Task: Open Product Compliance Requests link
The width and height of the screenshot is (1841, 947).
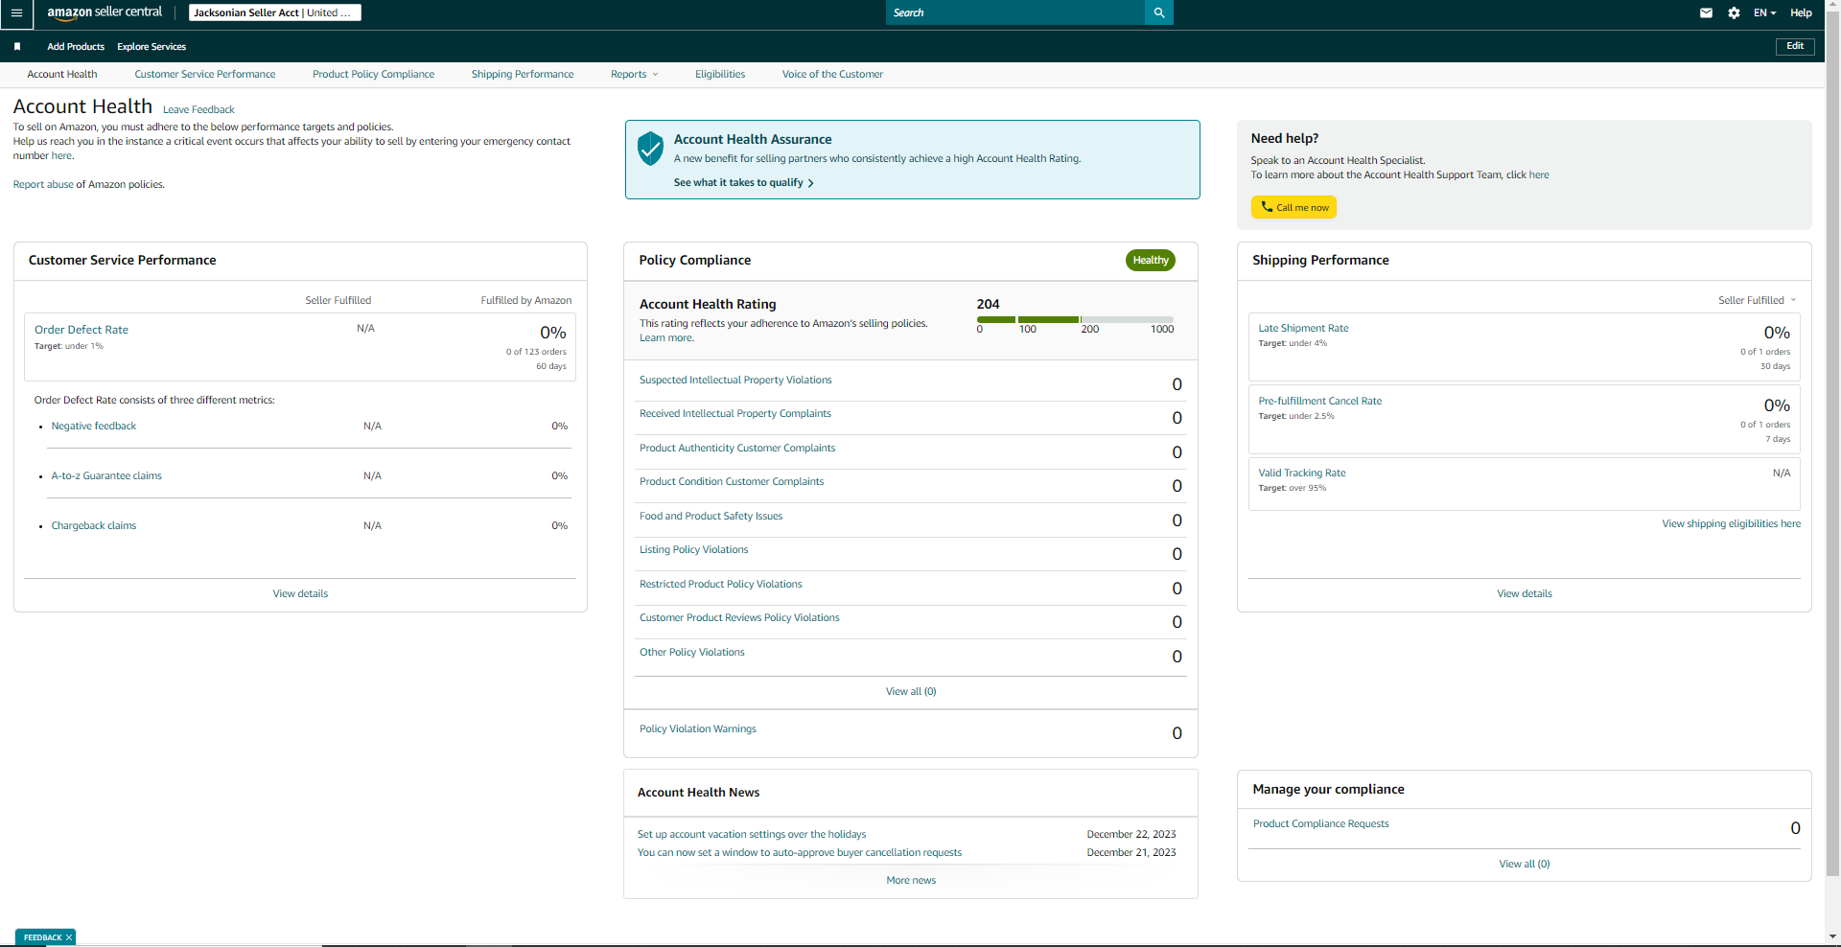Action: click(x=1321, y=823)
